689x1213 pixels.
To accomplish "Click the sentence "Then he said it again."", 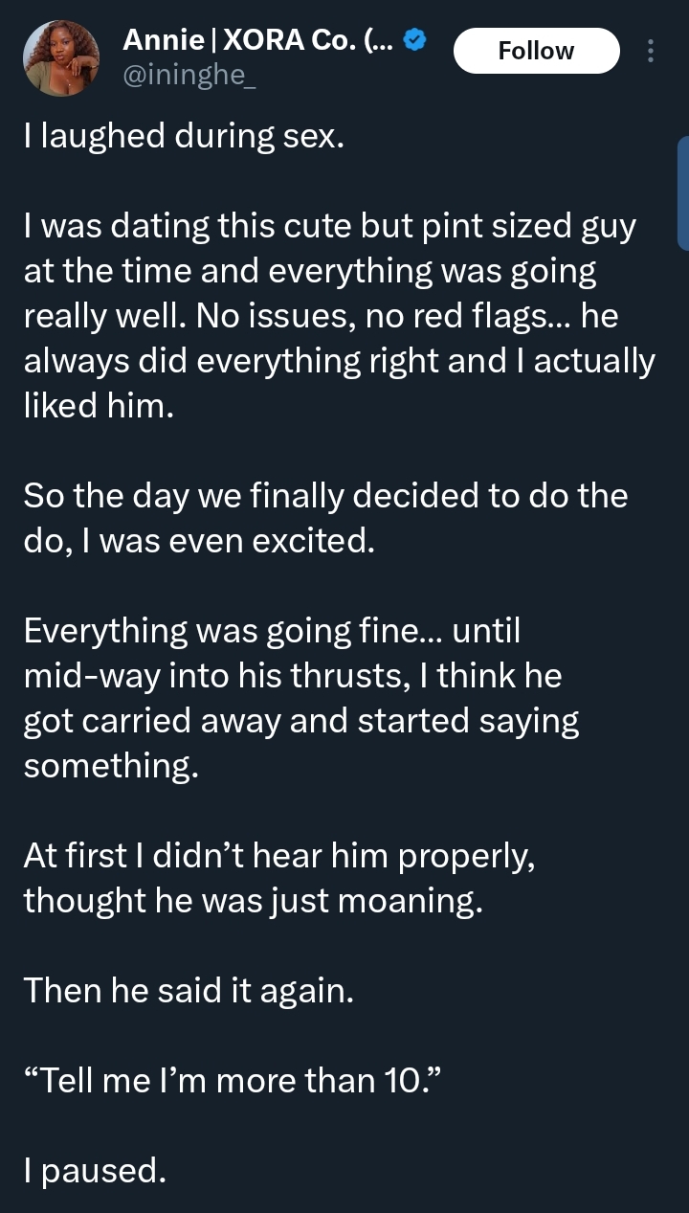I will coord(189,990).
